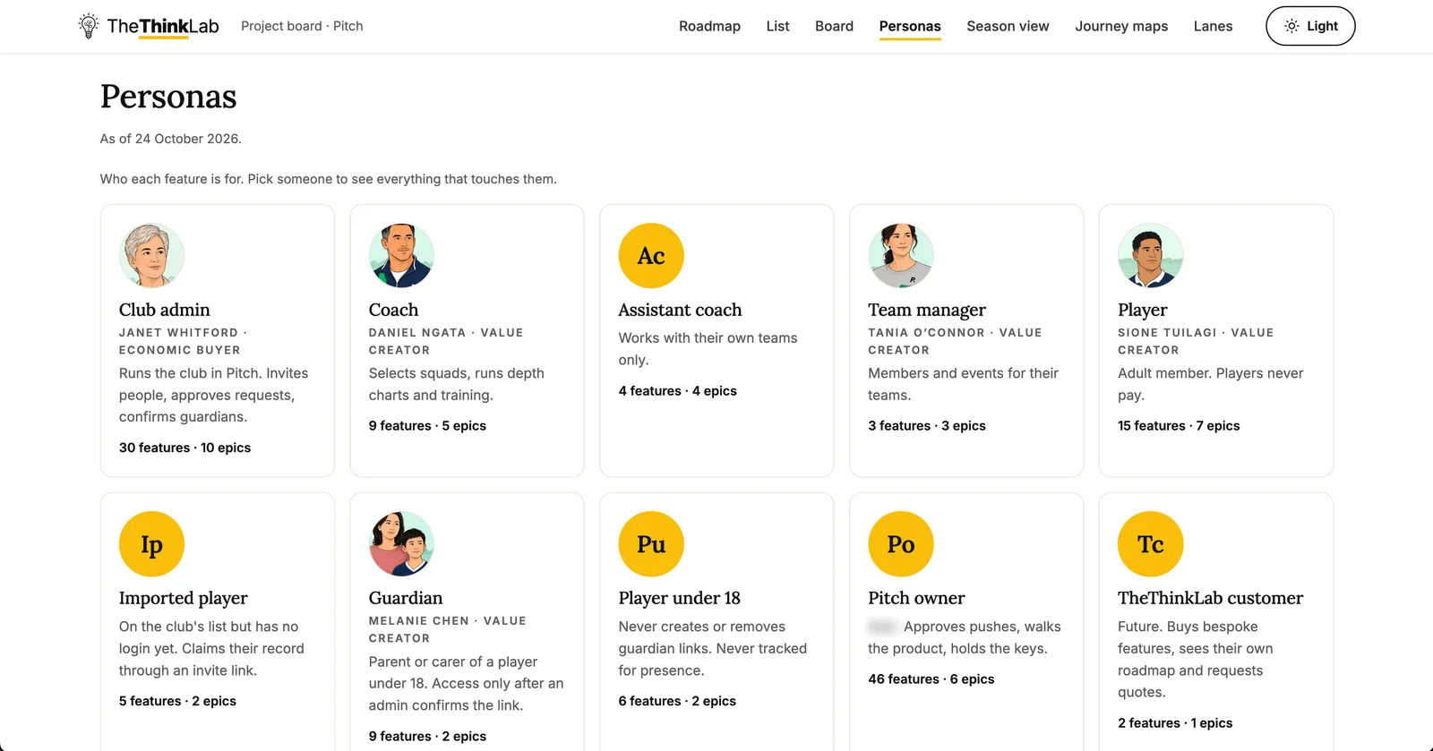The height and width of the screenshot is (751, 1433).
Task: Click "6 features · 2 epics" text
Action: coord(677,701)
